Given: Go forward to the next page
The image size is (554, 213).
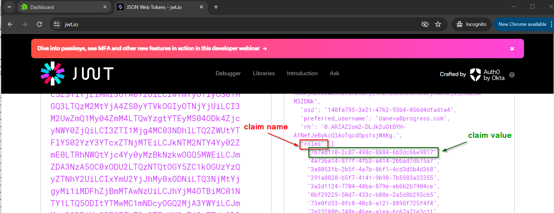Looking at the screenshot, I should coord(25,24).
